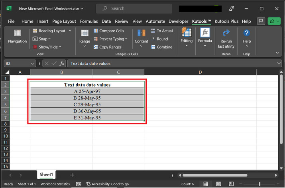This screenshot has height=188, width=285.
Task: Click the Copy Ranges tool
Action: tap(108, 47)
